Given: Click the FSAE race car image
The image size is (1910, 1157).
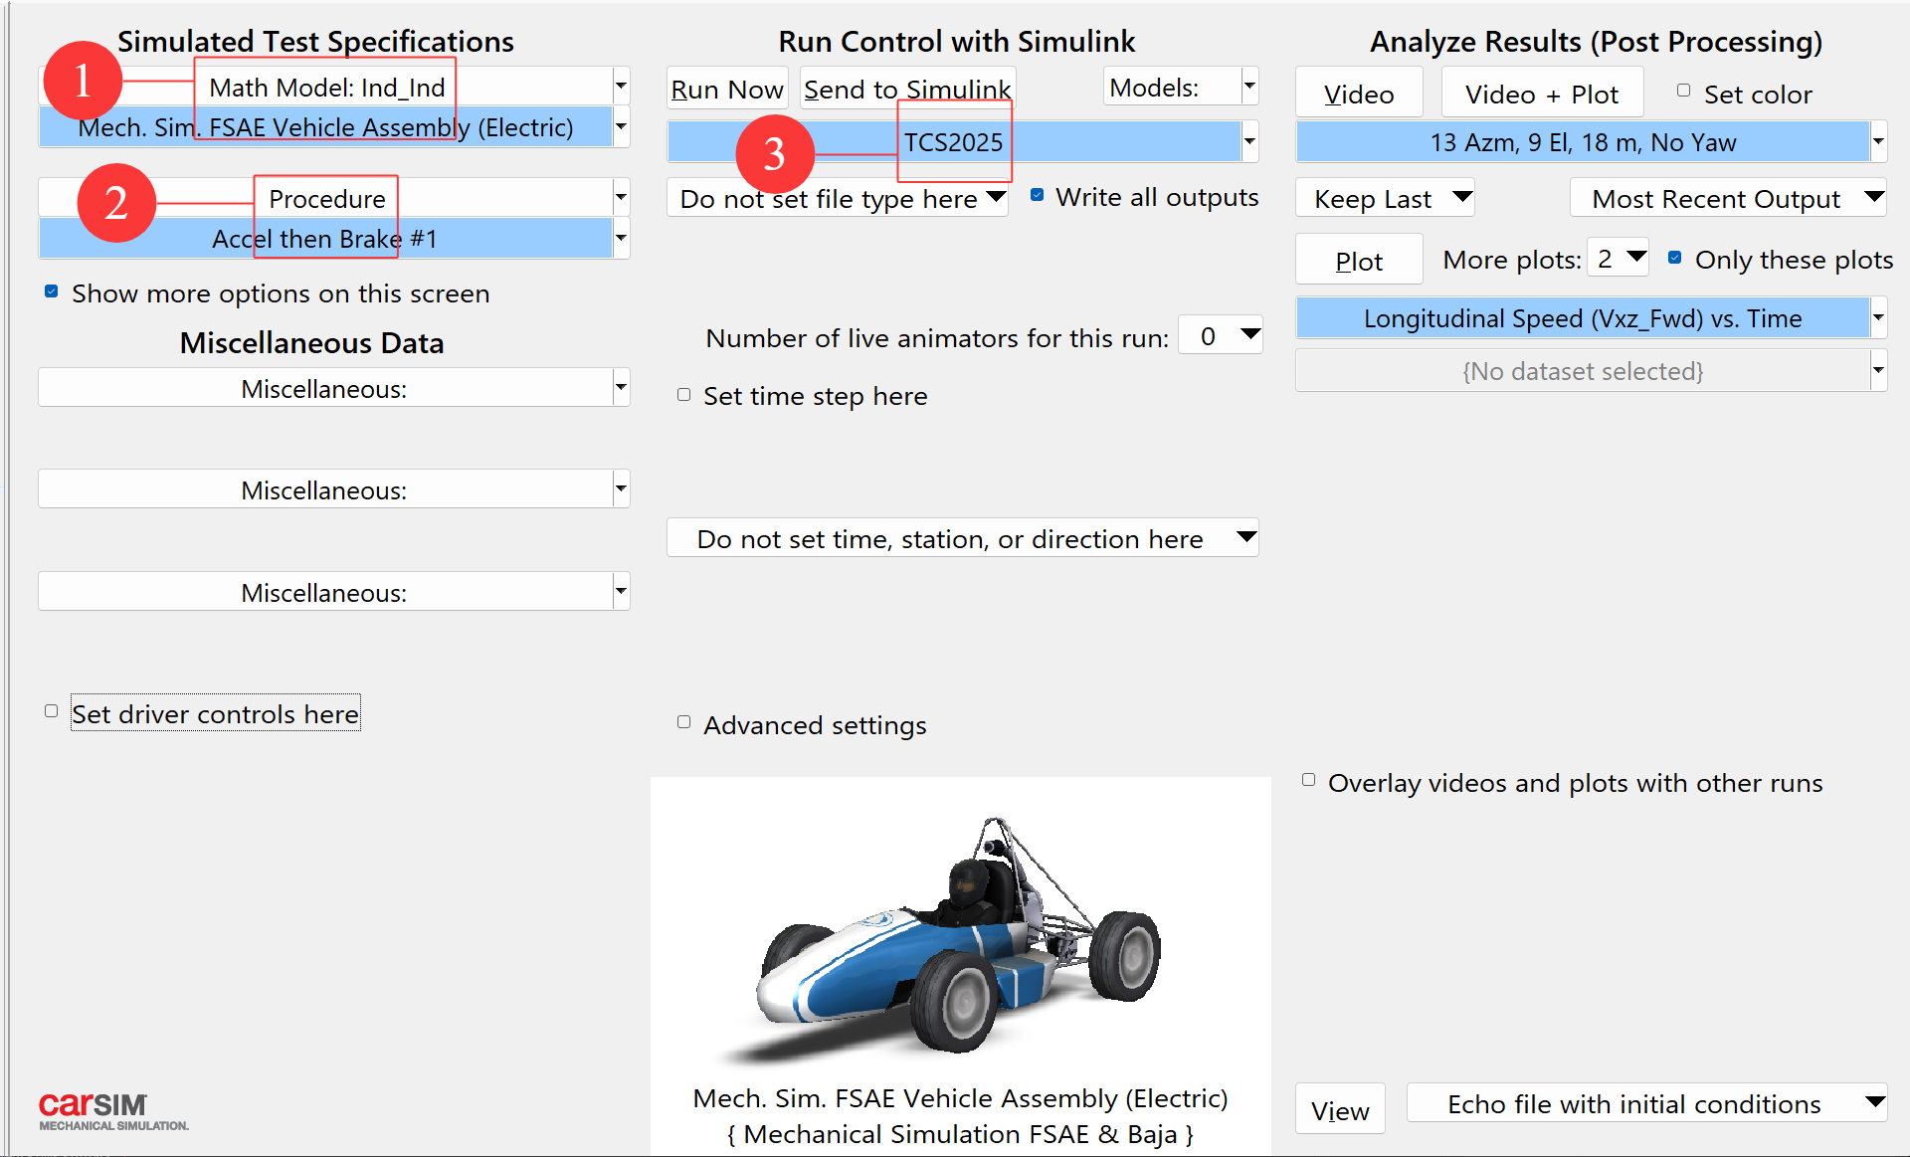Looking at the screenshot, I should click(x=960, y=935).
